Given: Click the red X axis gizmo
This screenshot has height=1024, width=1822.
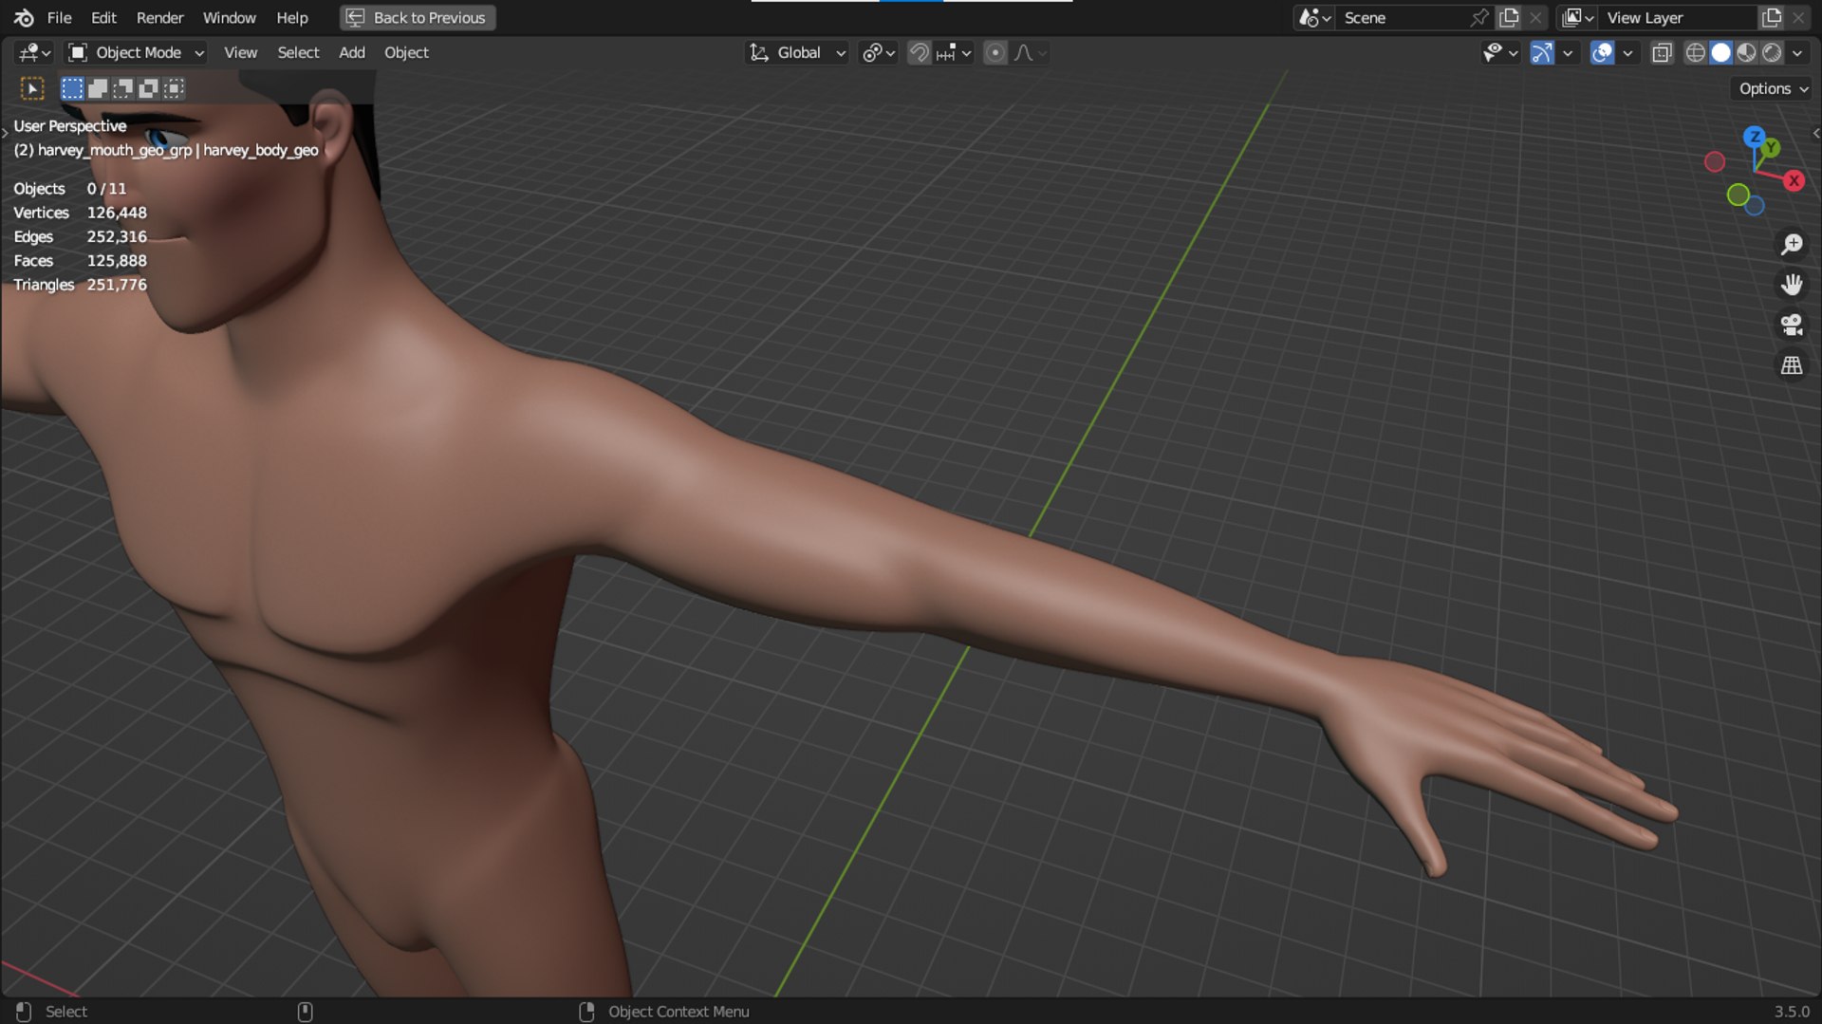Looking at the screenshot, I should [x=1794, y=180].
